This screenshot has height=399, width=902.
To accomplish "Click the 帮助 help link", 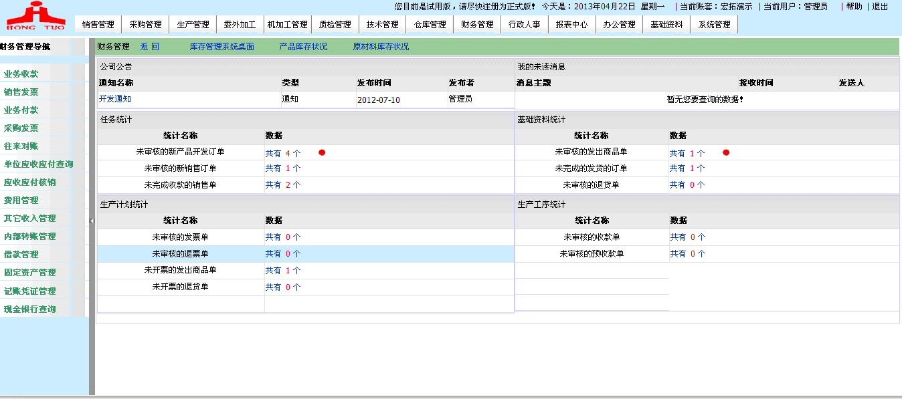I will (854, 6).
